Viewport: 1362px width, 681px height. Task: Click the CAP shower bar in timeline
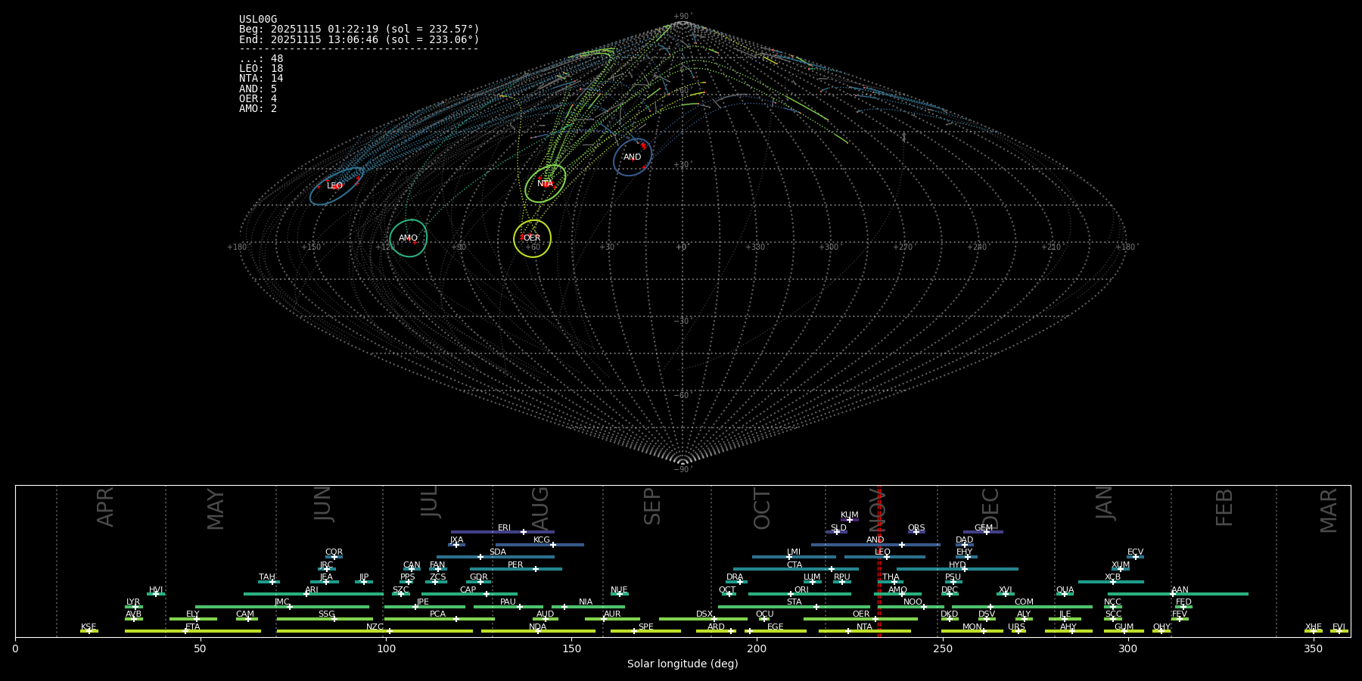click(x=468, y=594)
